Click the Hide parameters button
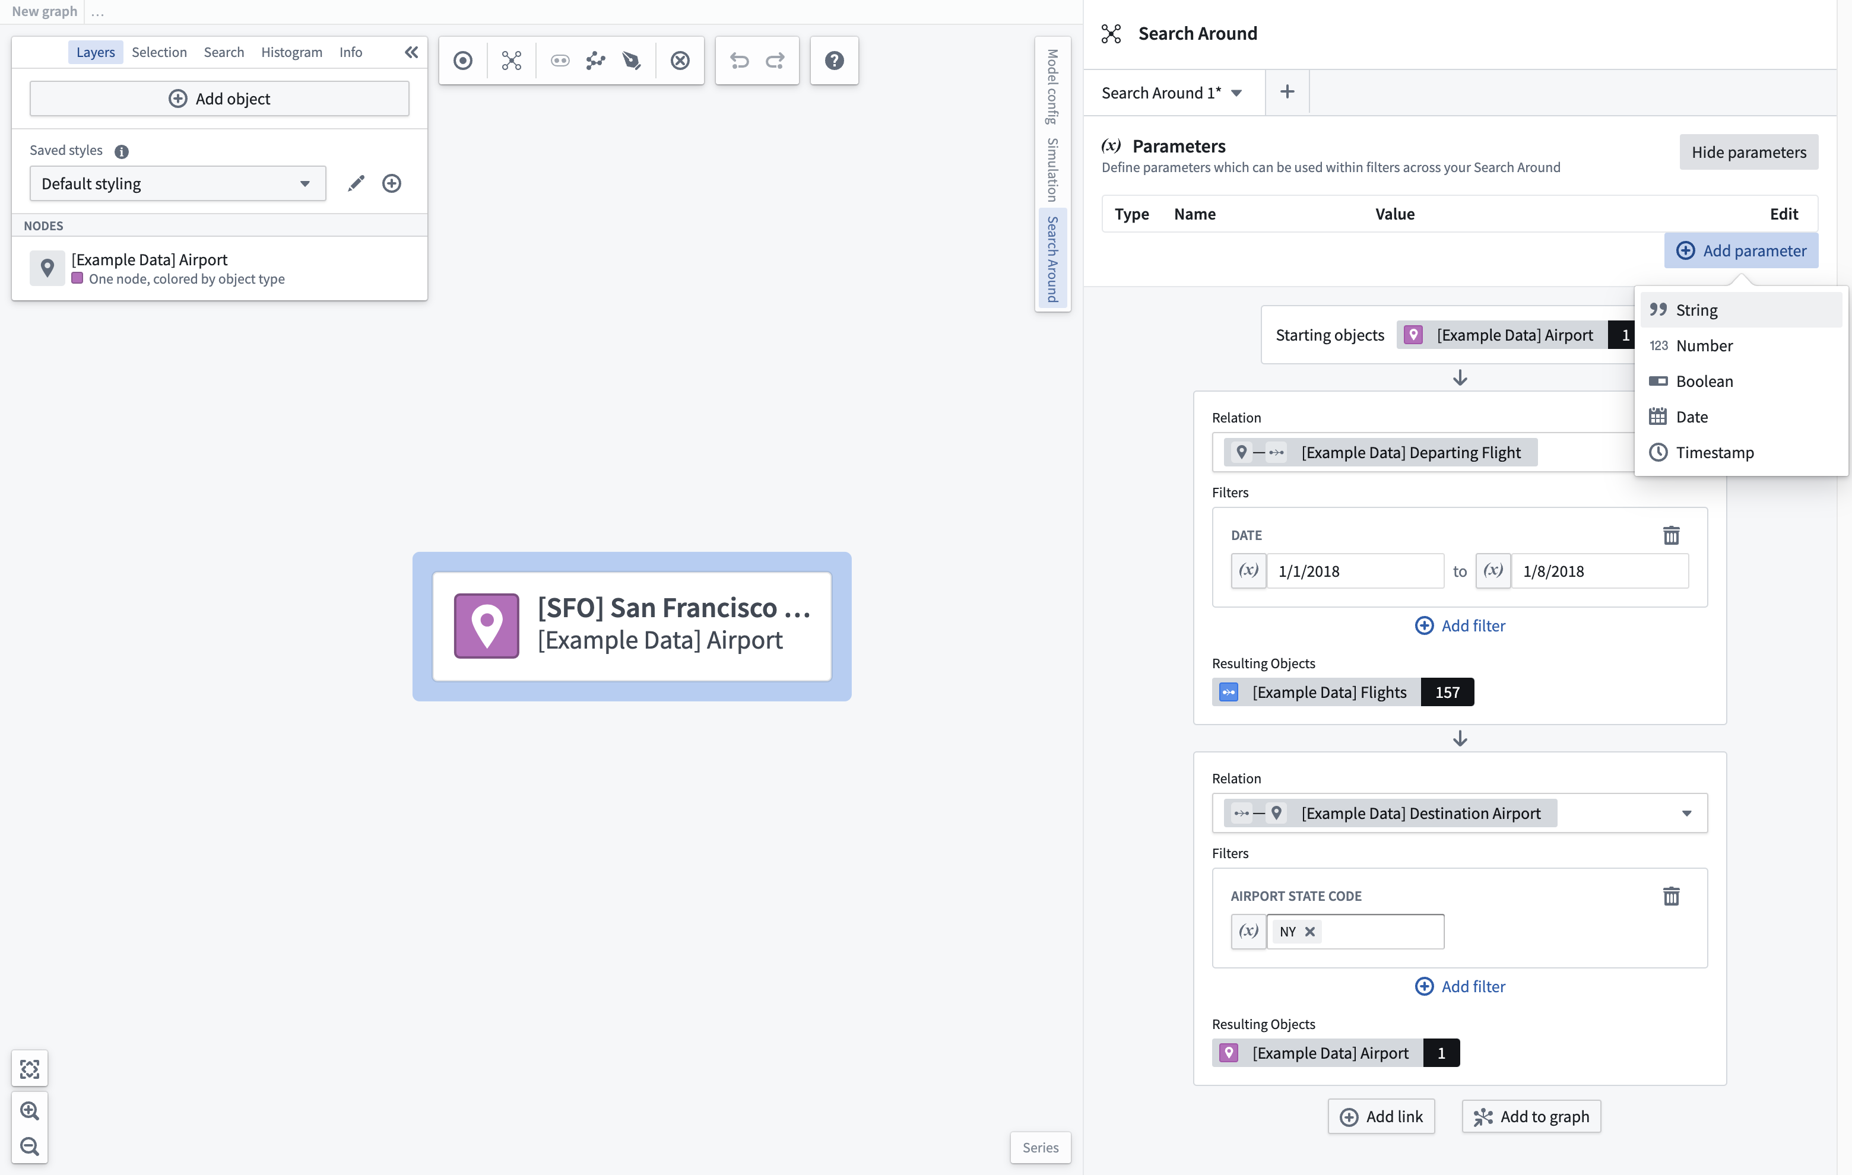 [1748, 153]
